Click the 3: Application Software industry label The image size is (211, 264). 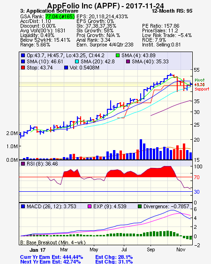click(49, 11)
